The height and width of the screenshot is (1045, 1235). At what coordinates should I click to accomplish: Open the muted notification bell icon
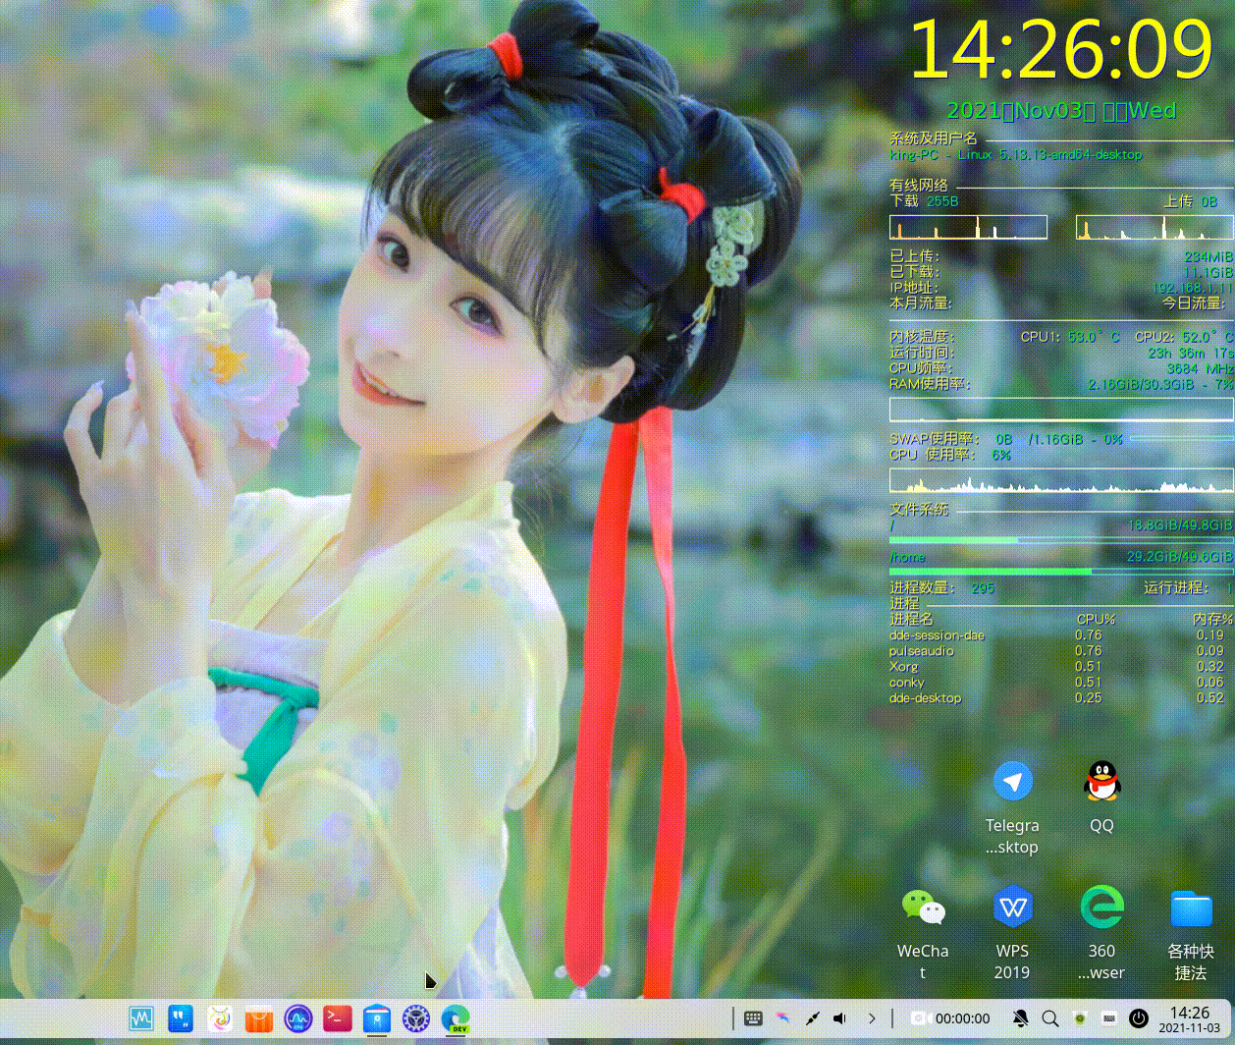coord(1020,1018)
